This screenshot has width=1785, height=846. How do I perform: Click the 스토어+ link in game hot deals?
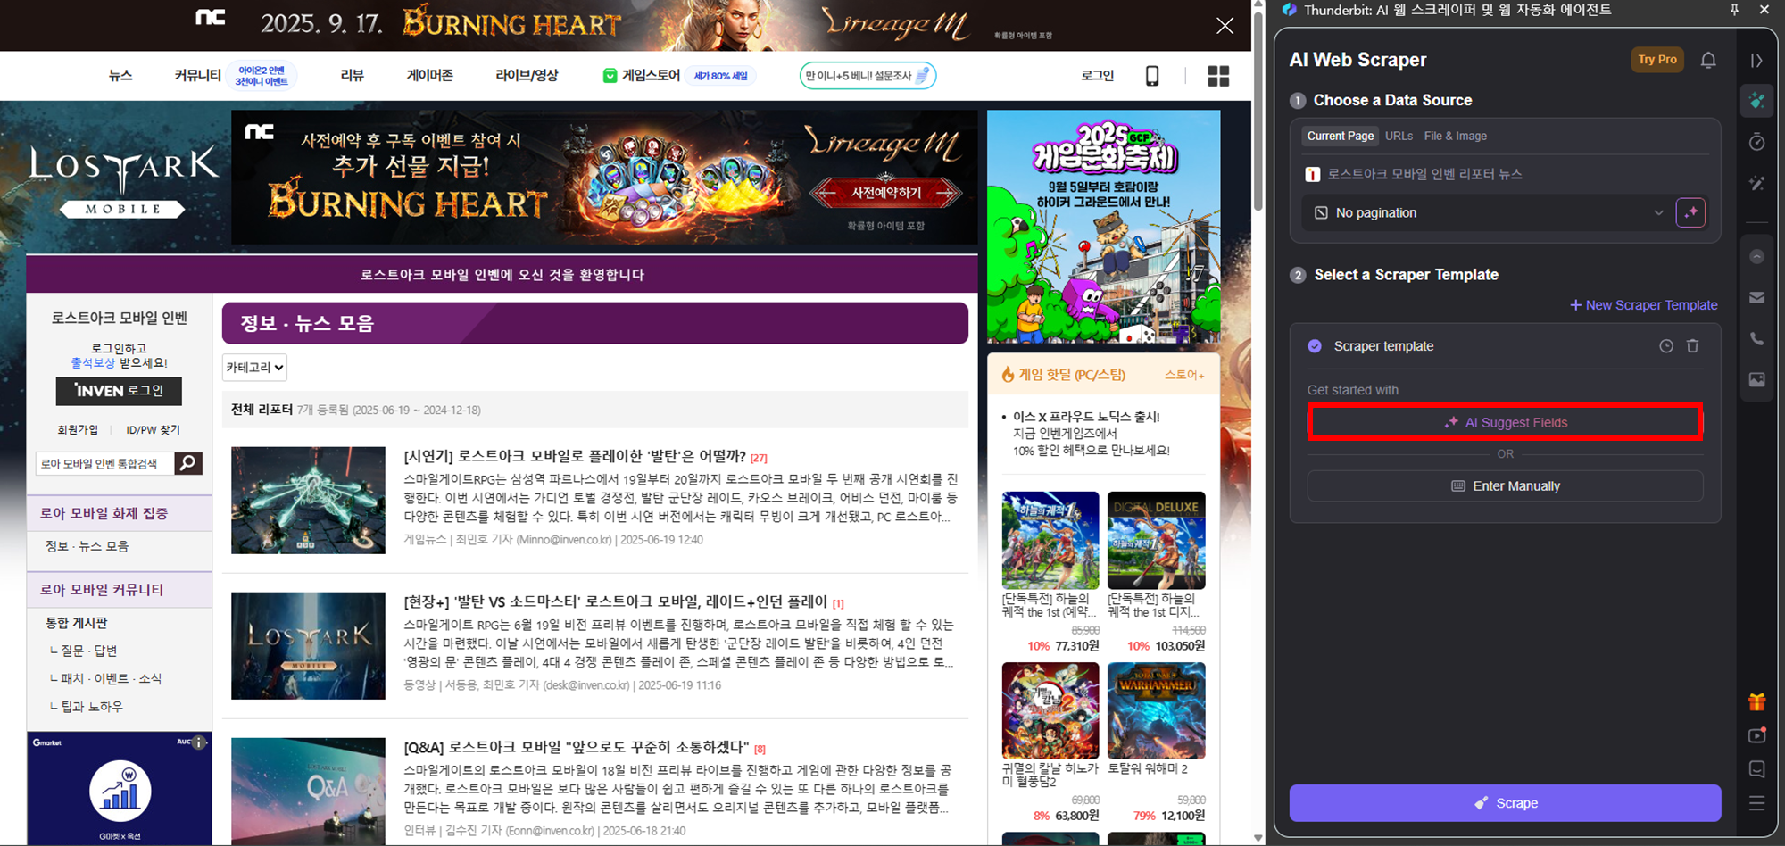pos(1184,375)
